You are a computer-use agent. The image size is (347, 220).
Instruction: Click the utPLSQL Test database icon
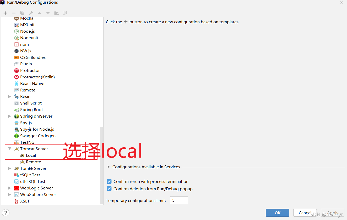pos(17,182)
